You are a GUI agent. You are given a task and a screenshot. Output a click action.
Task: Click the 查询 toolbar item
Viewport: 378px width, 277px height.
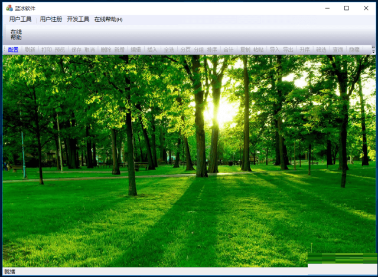pyautogui.click(x=337, y=50)
